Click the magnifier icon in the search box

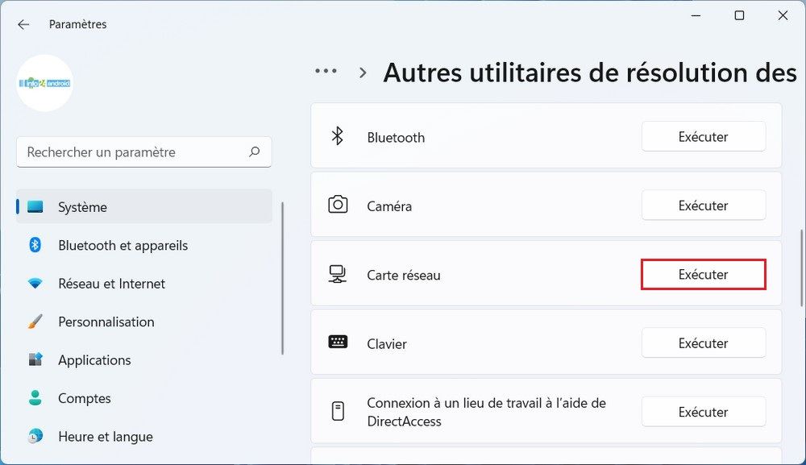pyautogui.click(x=254, y=152)
